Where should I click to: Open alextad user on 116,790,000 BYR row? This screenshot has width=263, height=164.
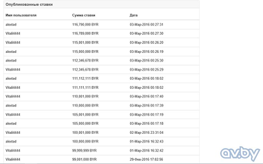pyautogui.click(x=11, y=25)
